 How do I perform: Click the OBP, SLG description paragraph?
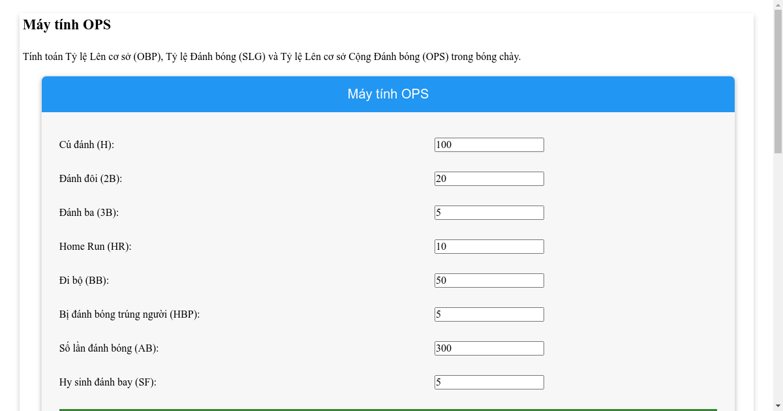point(271,57)
